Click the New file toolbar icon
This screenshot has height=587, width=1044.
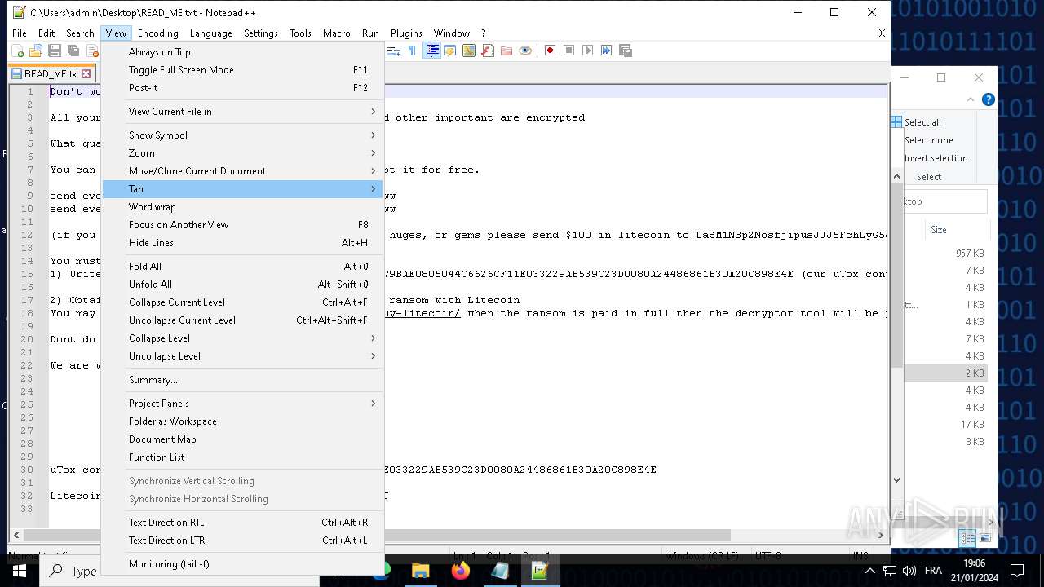click(x=18, y=51)
